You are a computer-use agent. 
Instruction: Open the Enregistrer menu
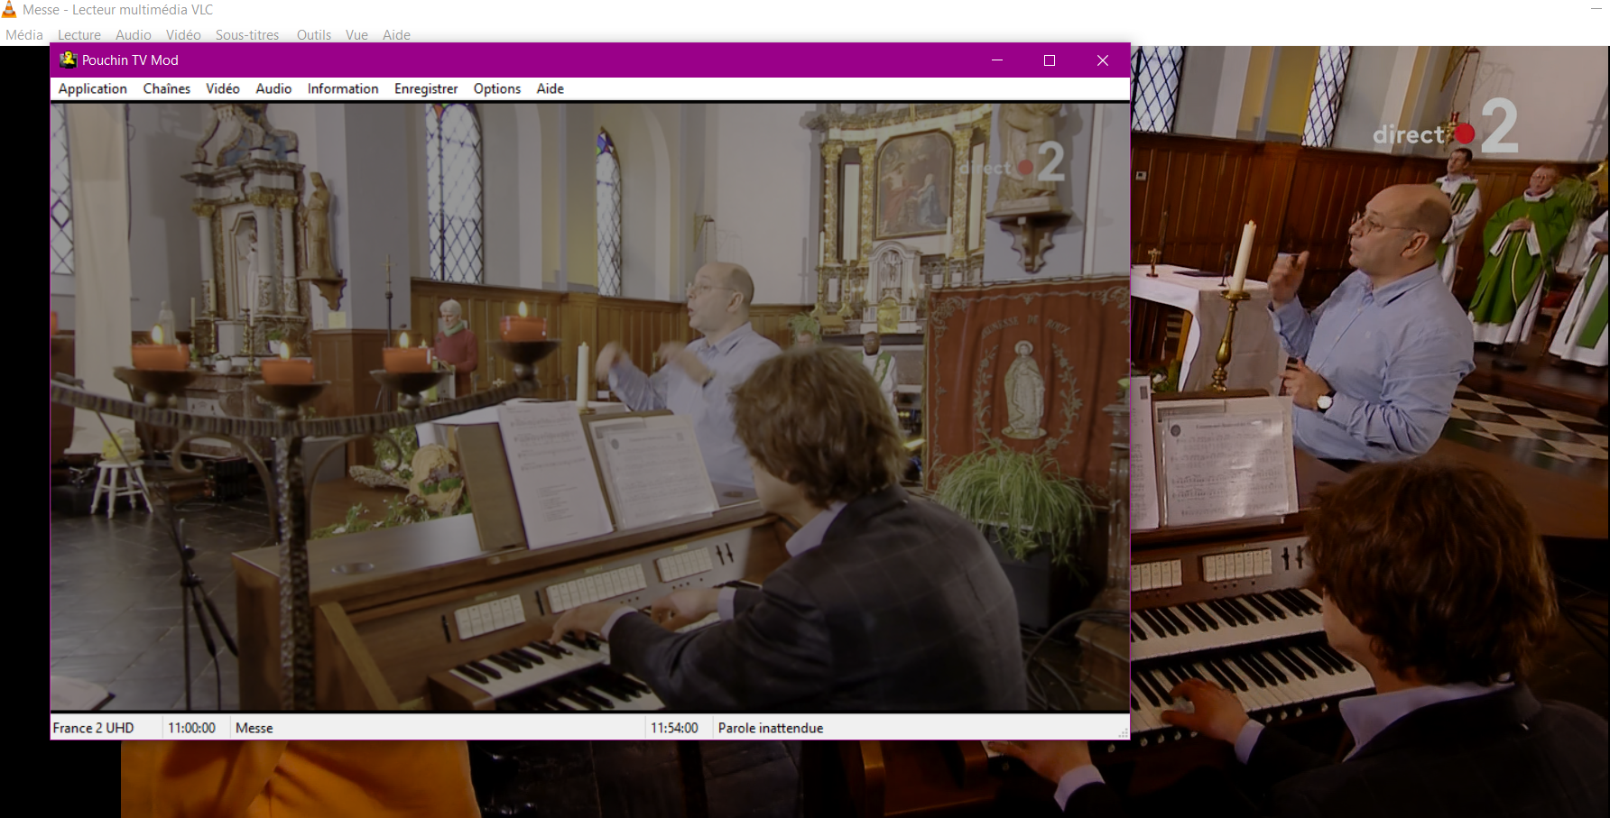tap(426, 88)
